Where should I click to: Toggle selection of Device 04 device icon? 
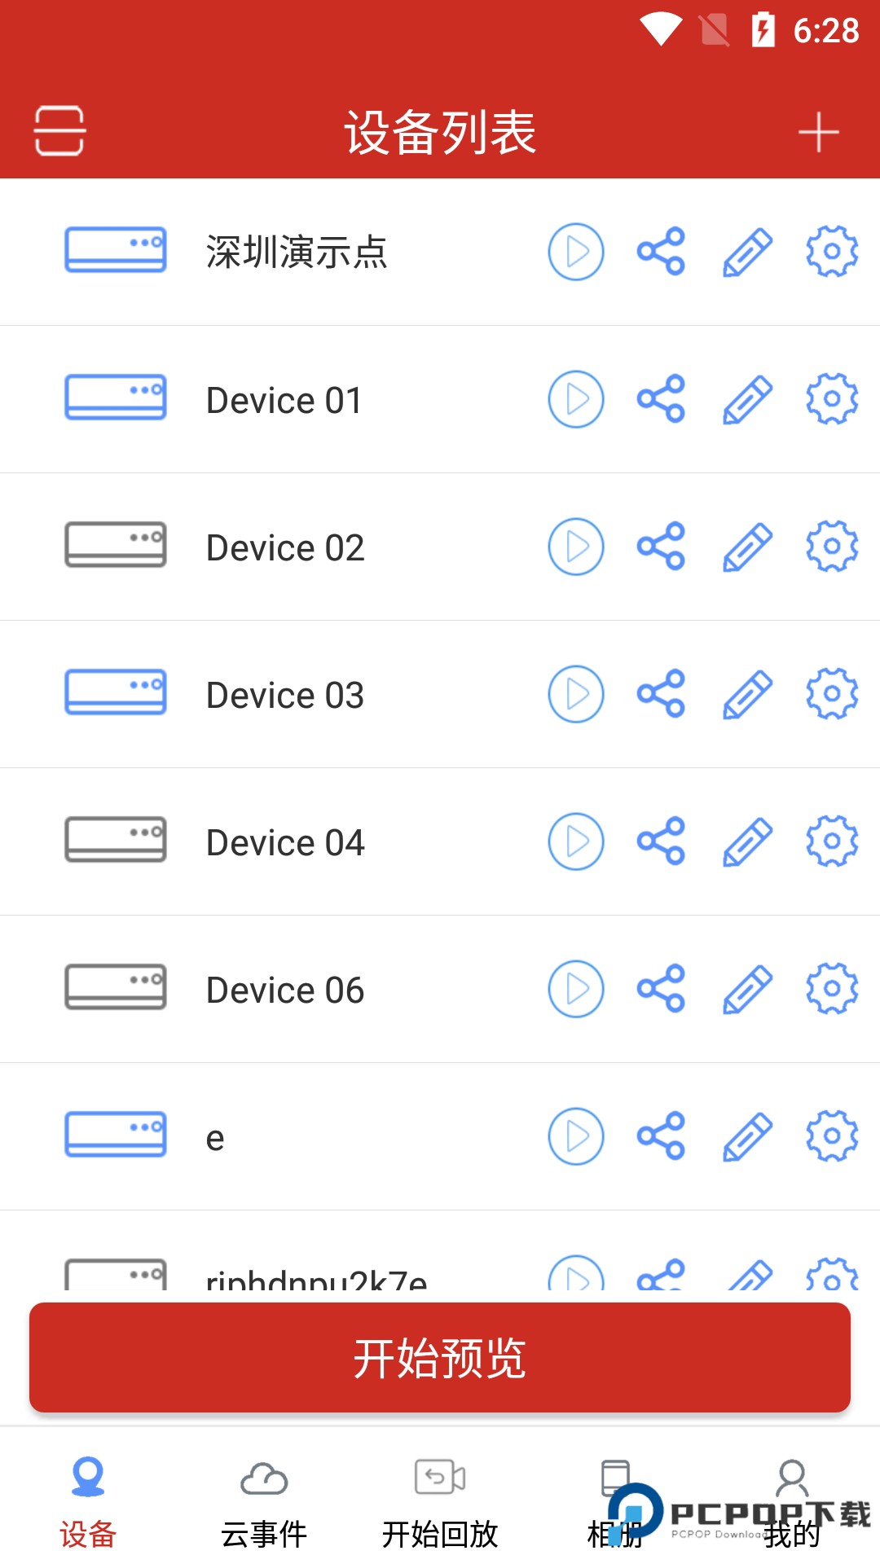pyautogui.click(x=116, y=840)
